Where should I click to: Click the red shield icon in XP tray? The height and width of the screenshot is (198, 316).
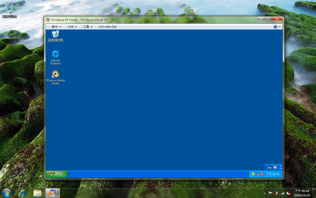(262, 174)
